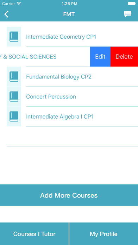Image resolution: width=138 pixels, height=245 pixels.
Task: Click the blue Edit swipe action
Action: pos(100,57)
